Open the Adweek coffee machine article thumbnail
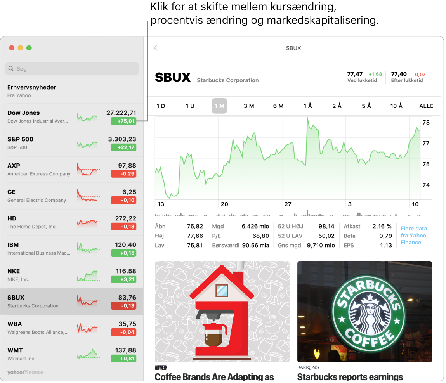This screenshot has height=383, width=446. pyautogui.click(x=222, y=312)
